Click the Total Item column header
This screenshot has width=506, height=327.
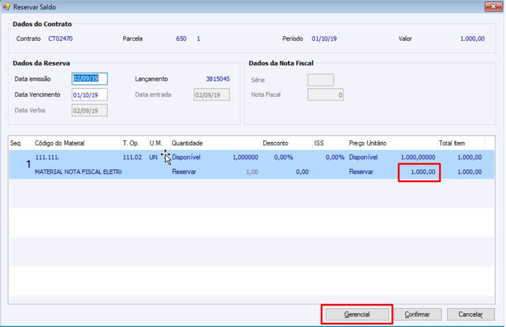tap(452, 143)
